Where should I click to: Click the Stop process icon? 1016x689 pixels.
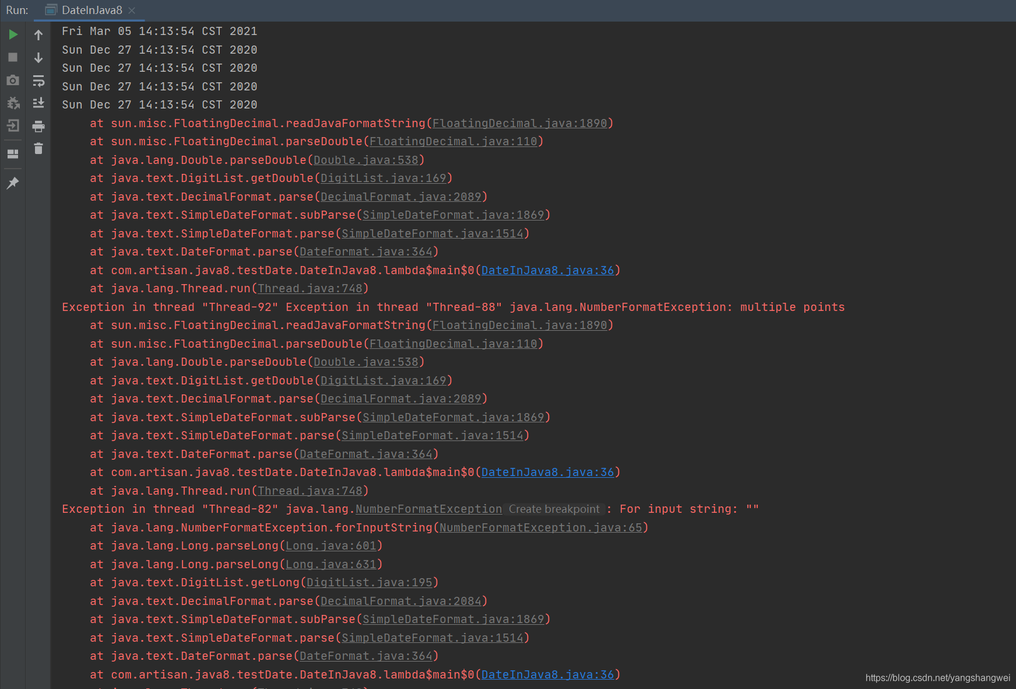pos(13,57)
